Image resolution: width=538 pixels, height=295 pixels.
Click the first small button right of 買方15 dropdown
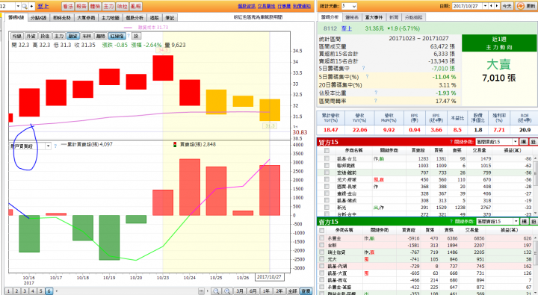(524, 142)
